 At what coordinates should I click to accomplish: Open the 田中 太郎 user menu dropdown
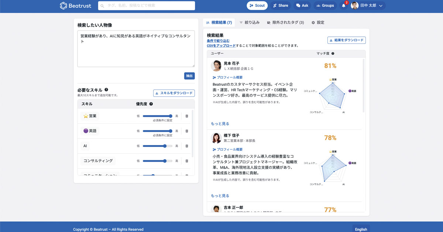(368, 6)
